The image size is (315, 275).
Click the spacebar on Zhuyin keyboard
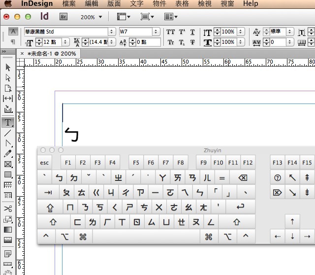[x=146, y=237]
